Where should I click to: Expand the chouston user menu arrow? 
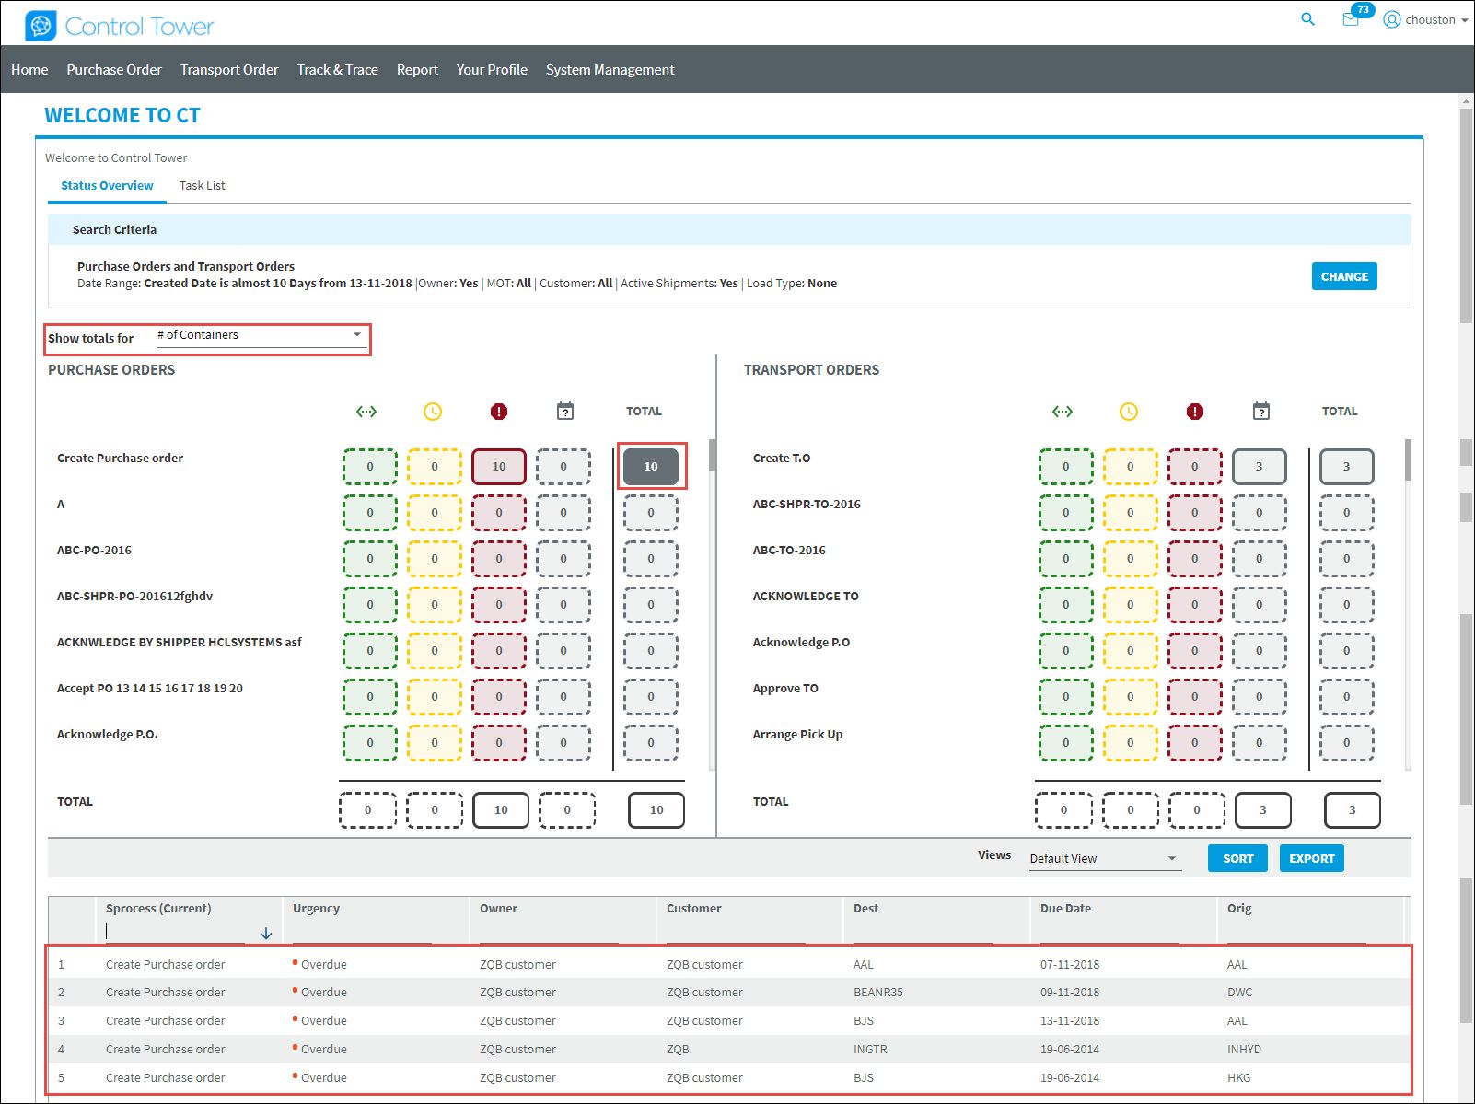[1464, 20]
